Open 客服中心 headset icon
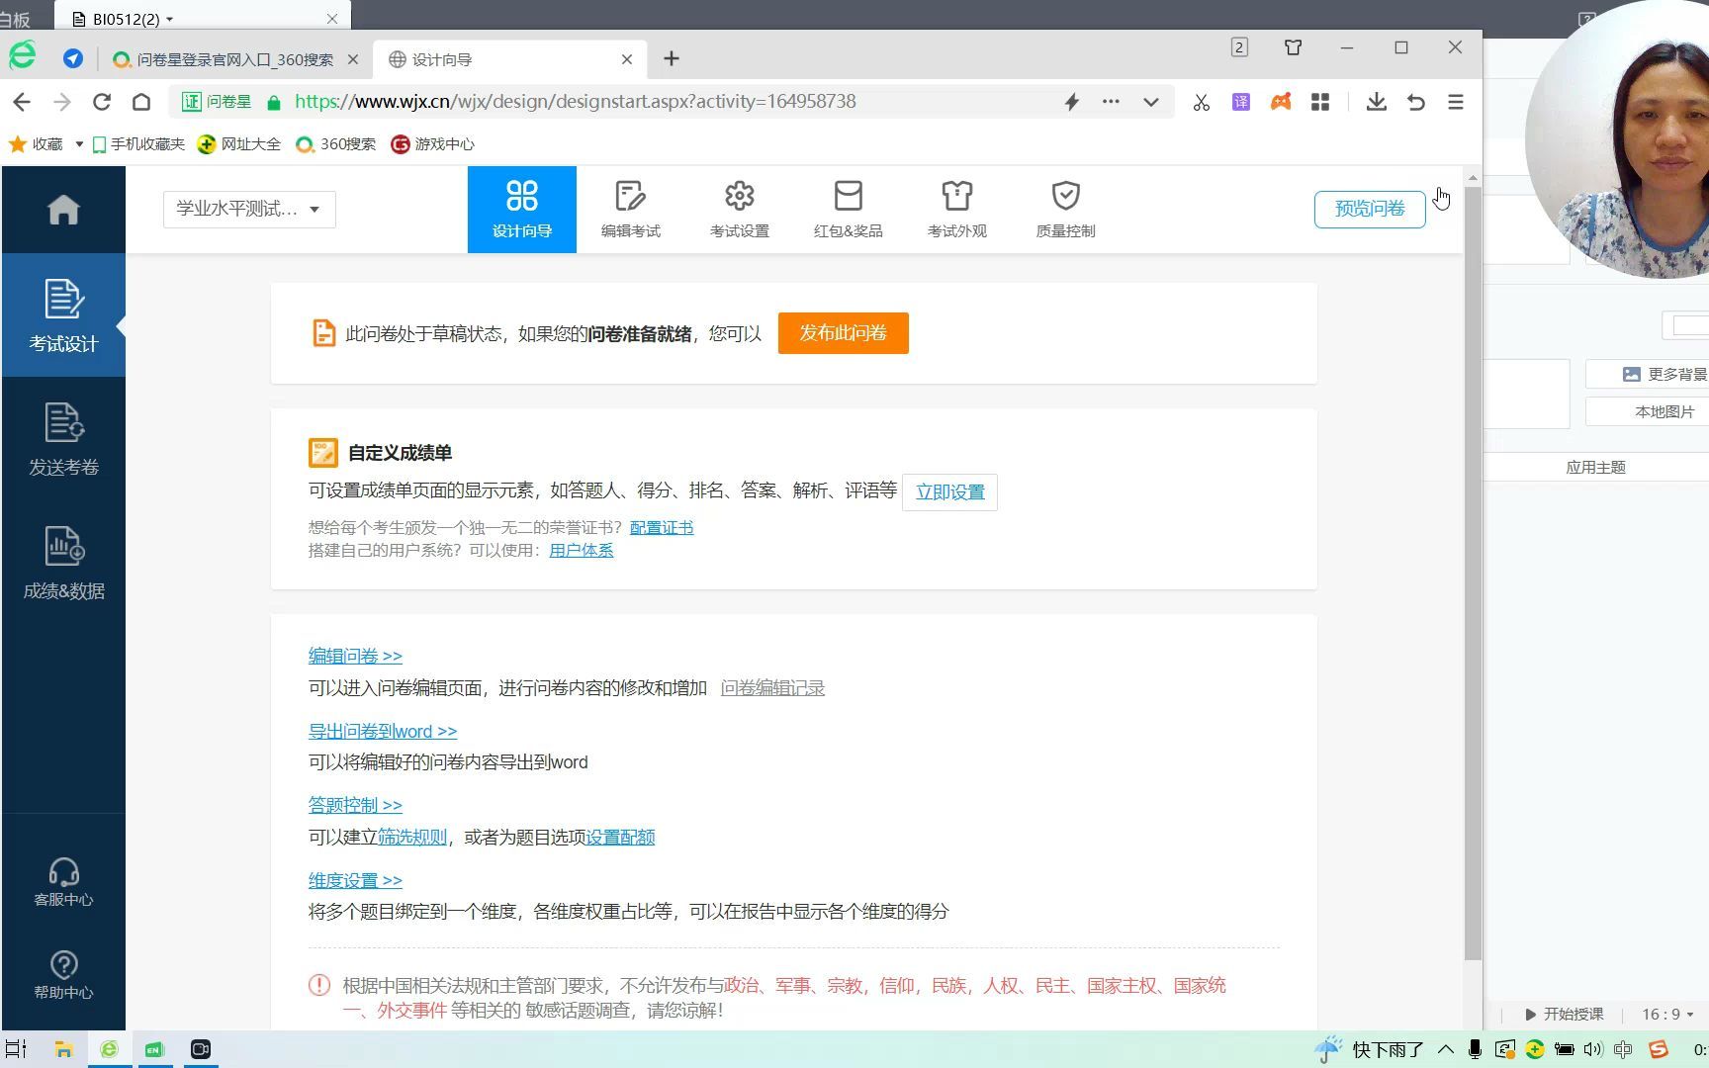Screen dimensions: 1709x1068 point(63,881)
